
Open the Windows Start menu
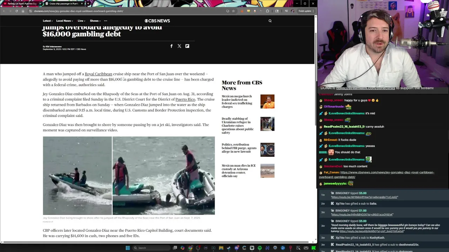pos(128,248)
